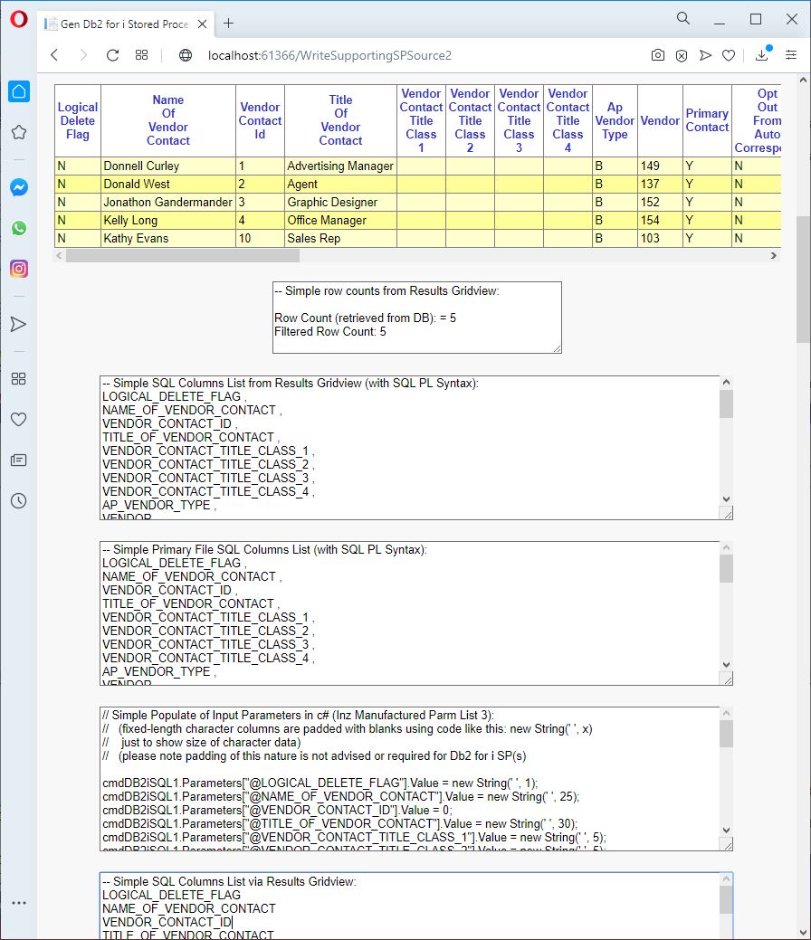
Task: Open Home in Opera sidebar
Action: (19, 91)
